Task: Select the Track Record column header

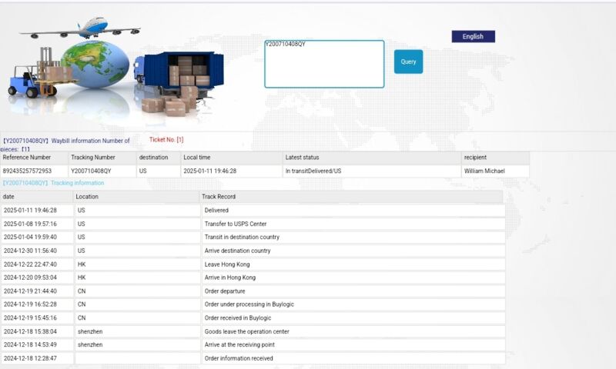Action: 351,197
